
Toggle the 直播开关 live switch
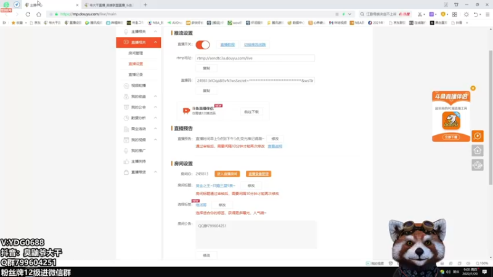pyautogui.click(x=203, y=44)
